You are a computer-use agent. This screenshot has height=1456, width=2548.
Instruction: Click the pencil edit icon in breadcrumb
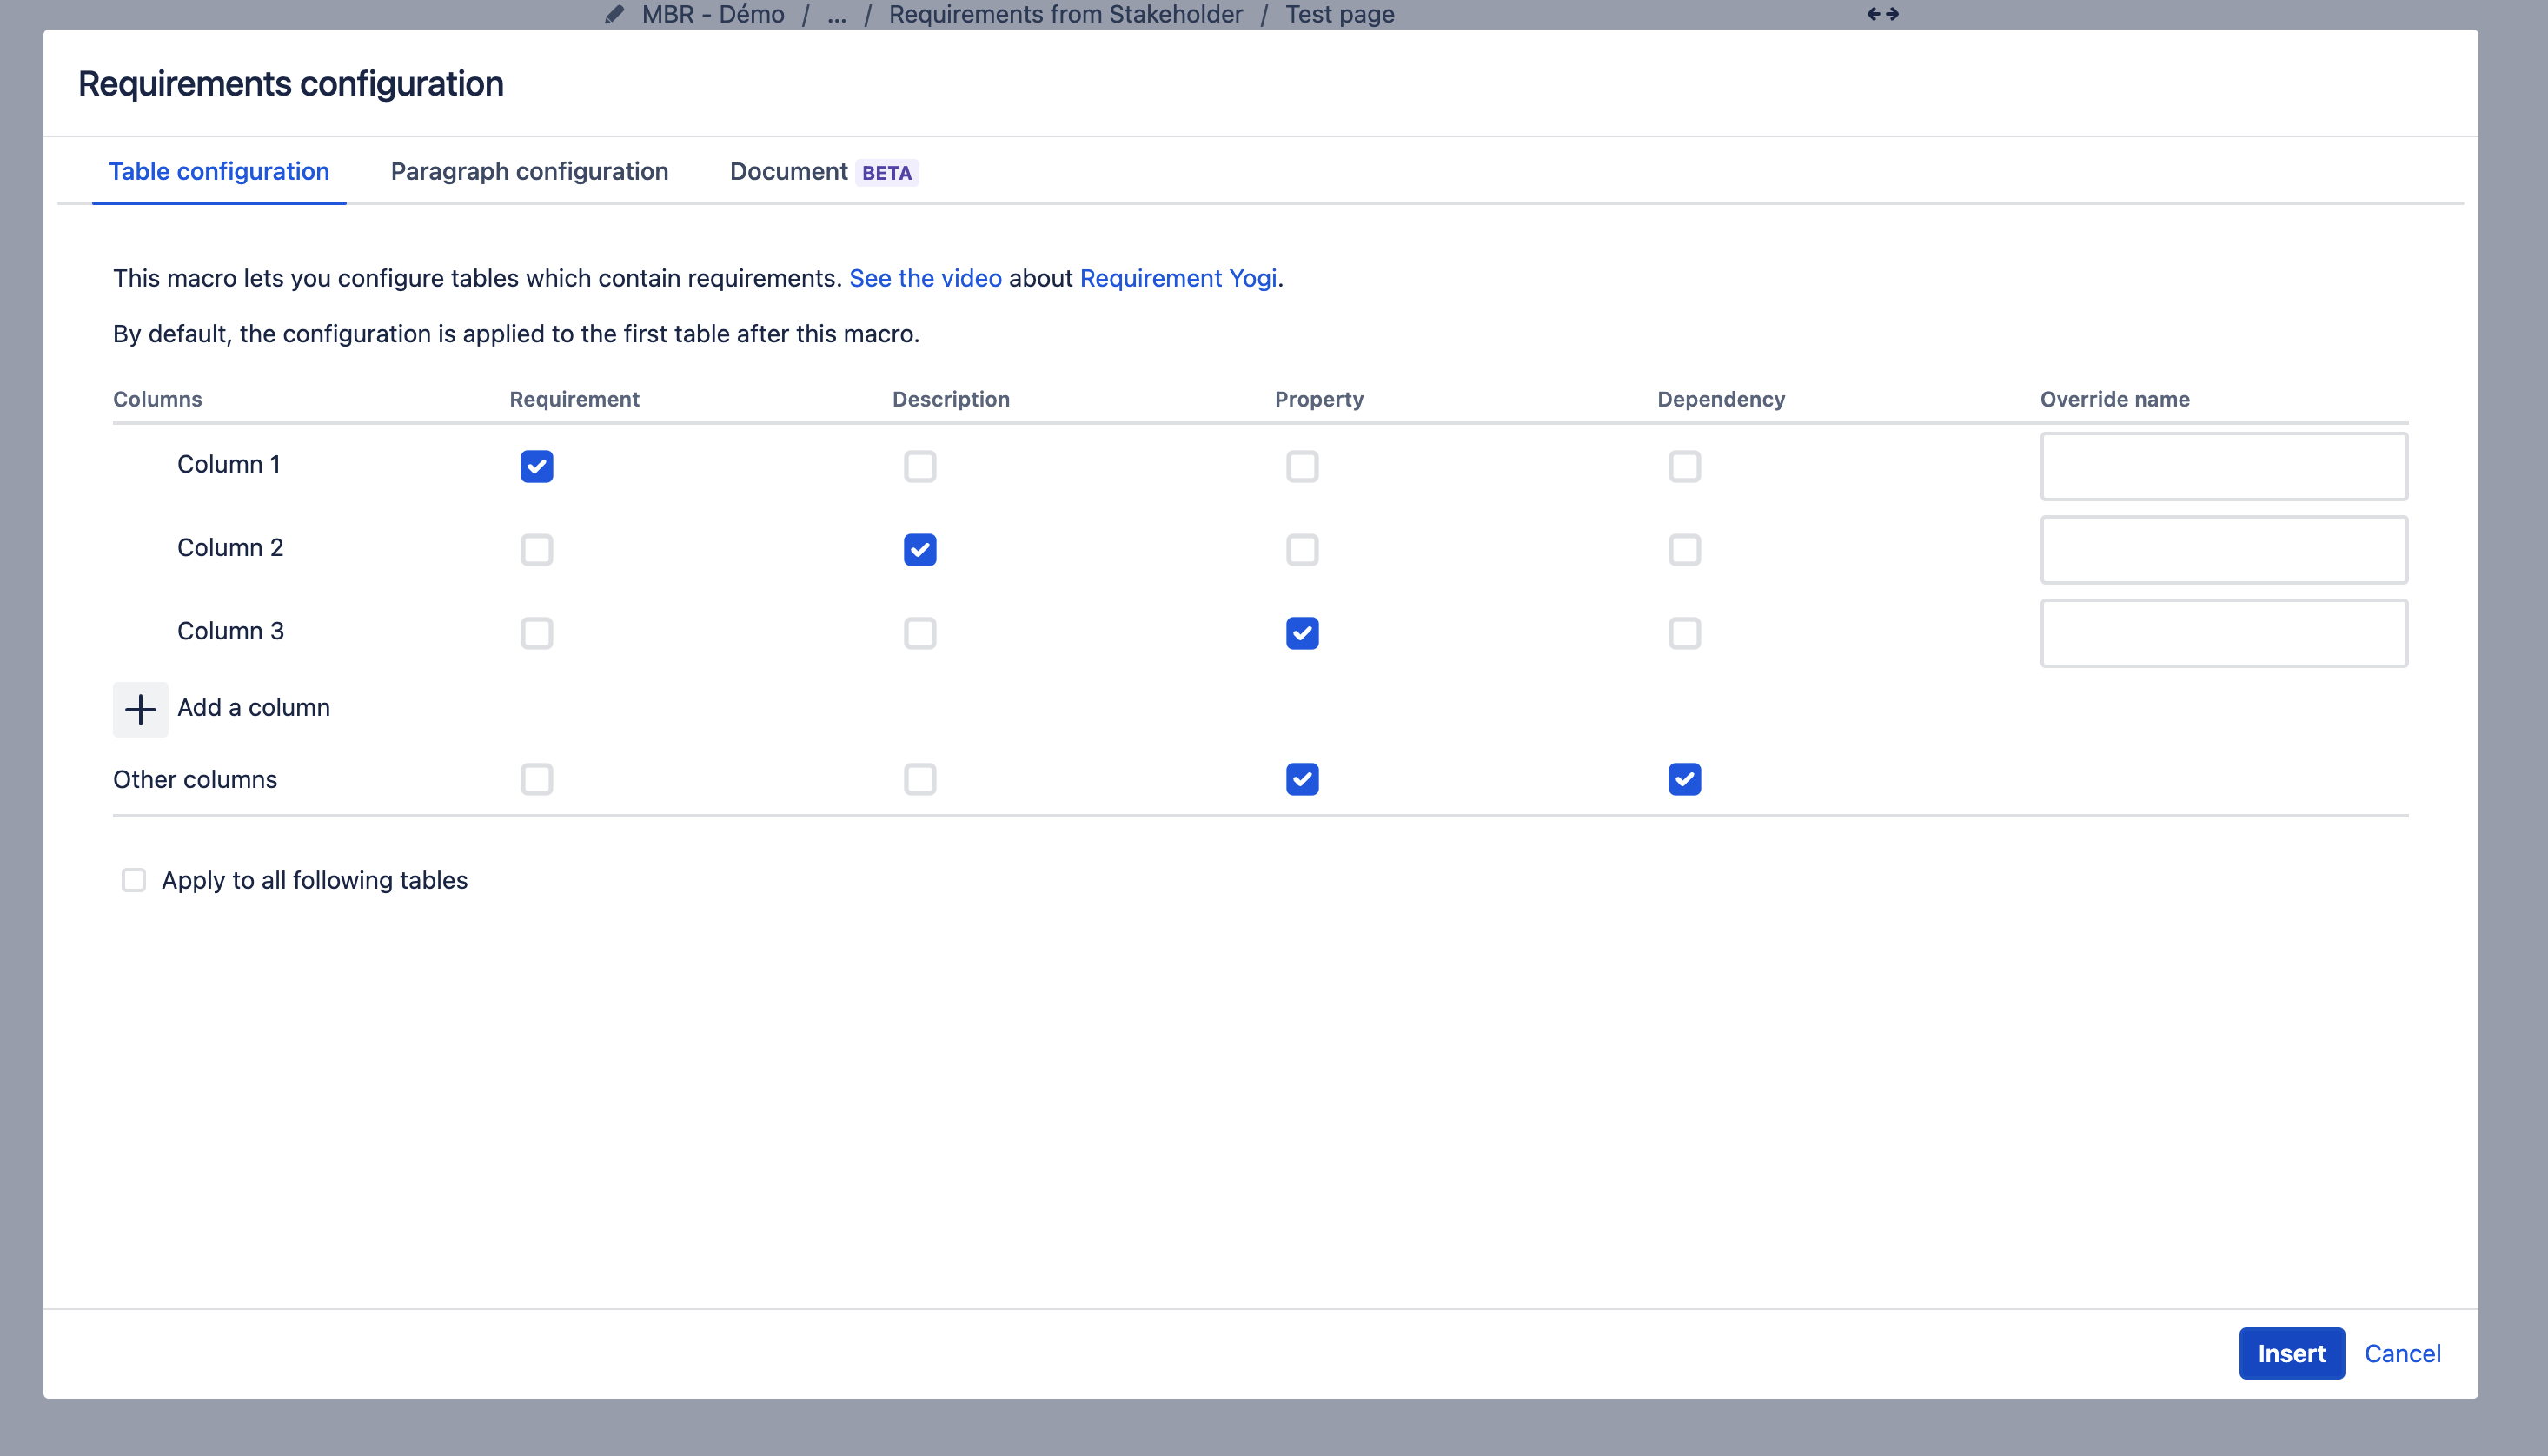click(x=614, y=14)
